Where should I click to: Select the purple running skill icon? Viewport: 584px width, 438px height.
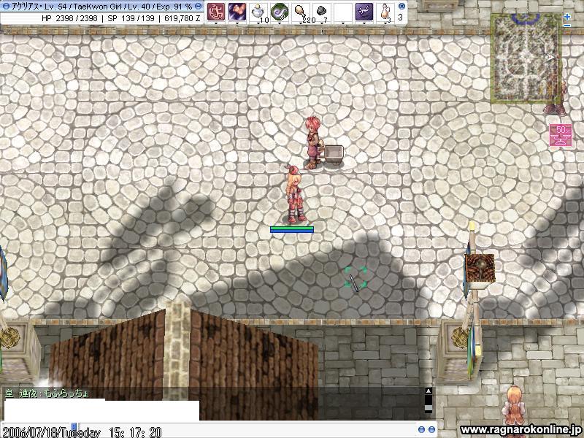(364, 12)
